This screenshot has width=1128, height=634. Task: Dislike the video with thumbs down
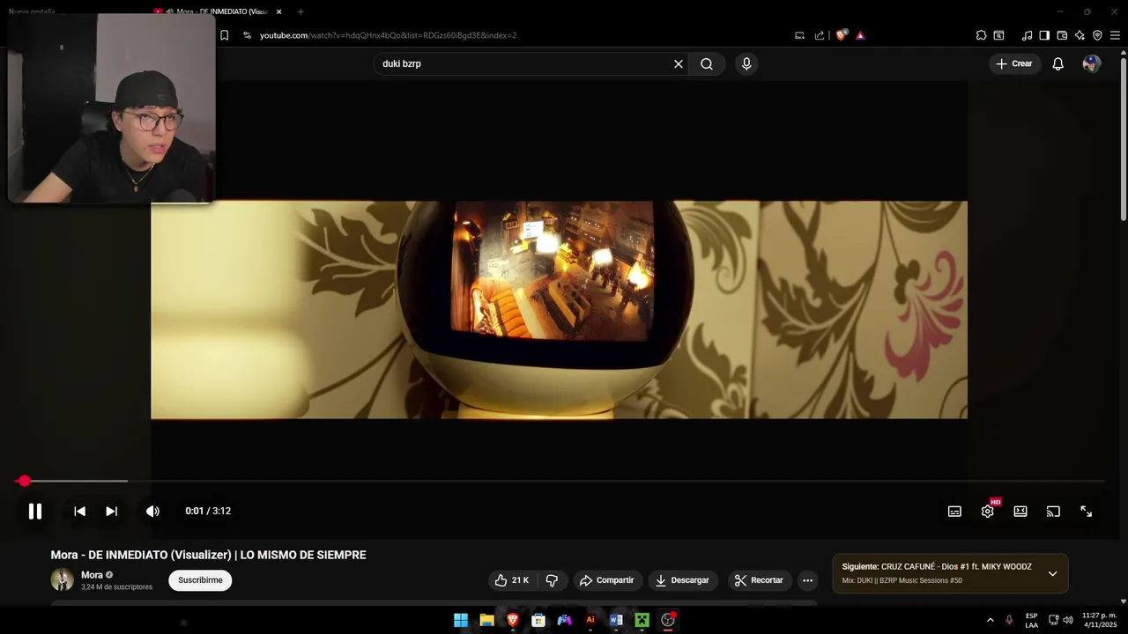click(x=552, y=580)
